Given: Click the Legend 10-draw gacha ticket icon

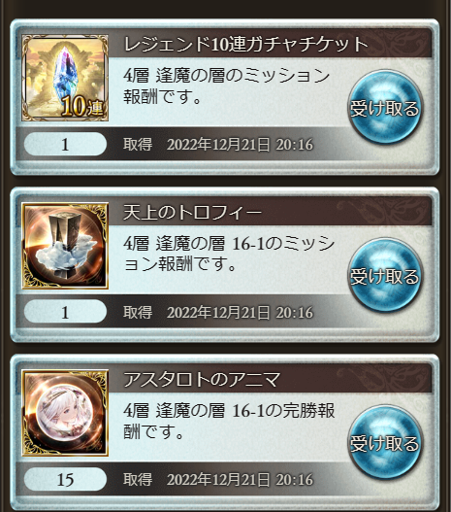Looking at the screenshot, I should (x=65, y=78).
